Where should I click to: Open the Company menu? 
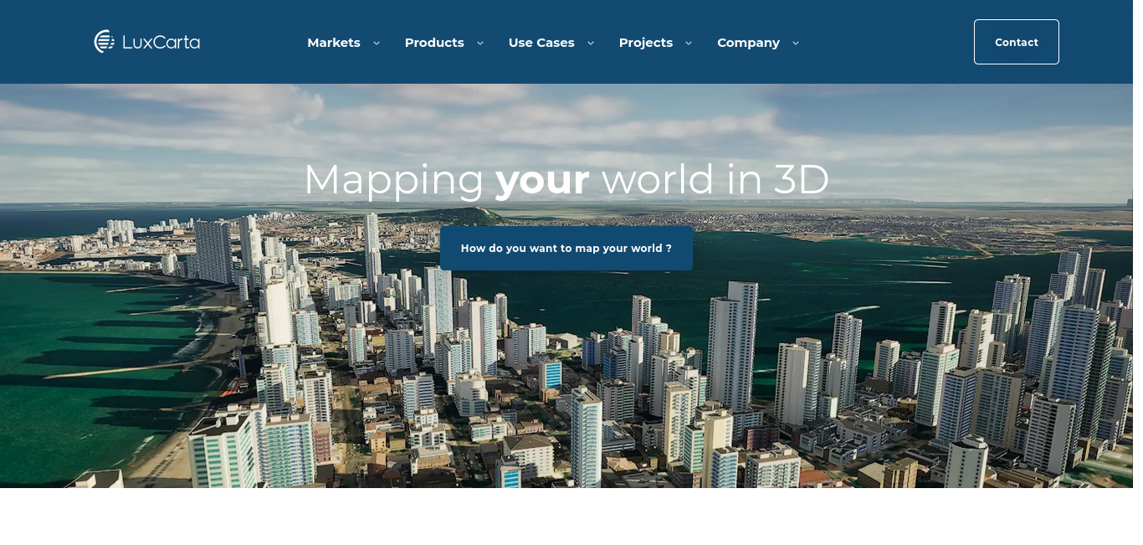pos(748,43)
